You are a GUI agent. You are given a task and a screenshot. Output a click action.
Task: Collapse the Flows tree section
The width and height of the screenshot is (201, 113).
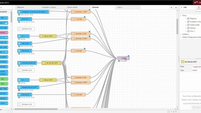(181, 15)
